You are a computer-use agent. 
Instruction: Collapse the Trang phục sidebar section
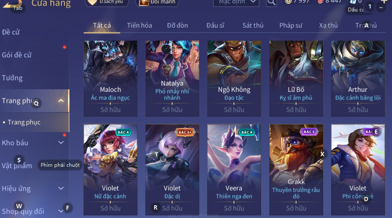click(61, 101)
